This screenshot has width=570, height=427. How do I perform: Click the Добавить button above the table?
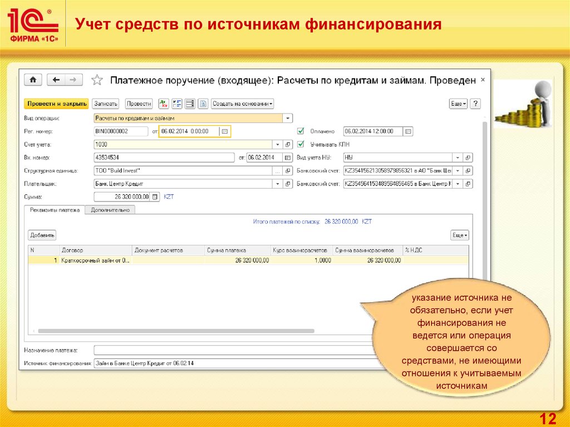tap(42, 235)
